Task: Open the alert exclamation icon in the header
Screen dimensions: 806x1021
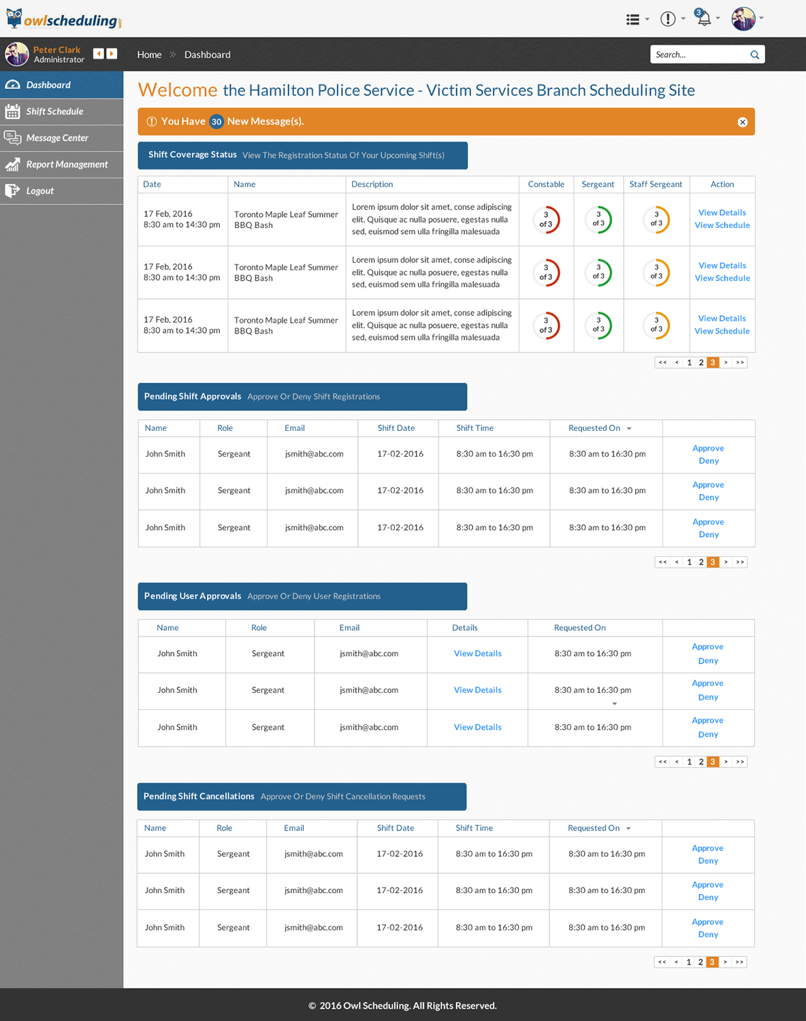Action: click(x=668, y=19)
